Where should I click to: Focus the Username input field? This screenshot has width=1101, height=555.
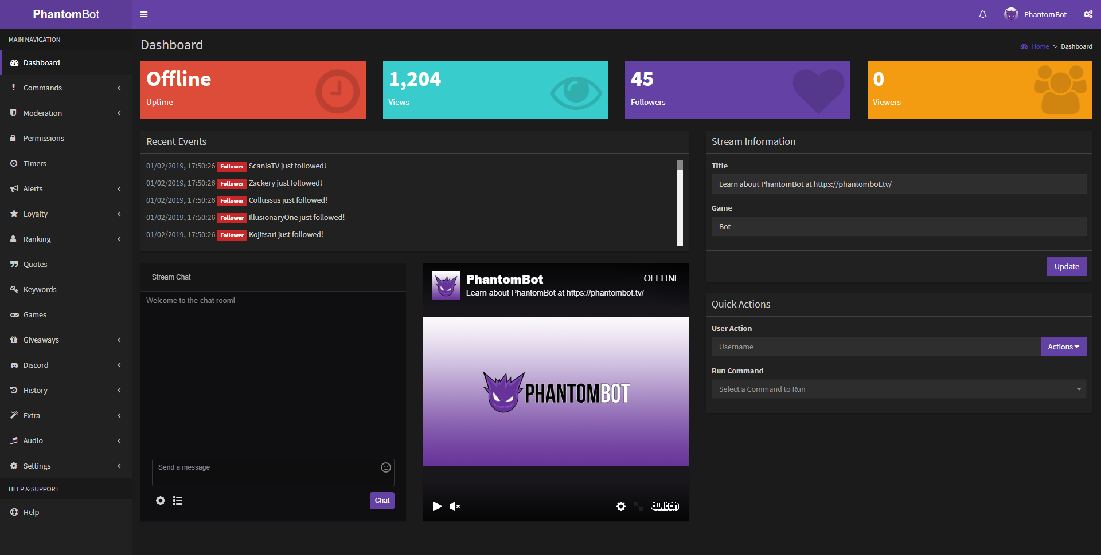[x=876, y=347]
